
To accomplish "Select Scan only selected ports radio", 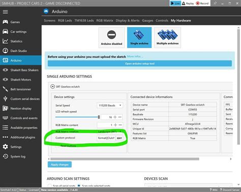I will click(x=79, y=185).
